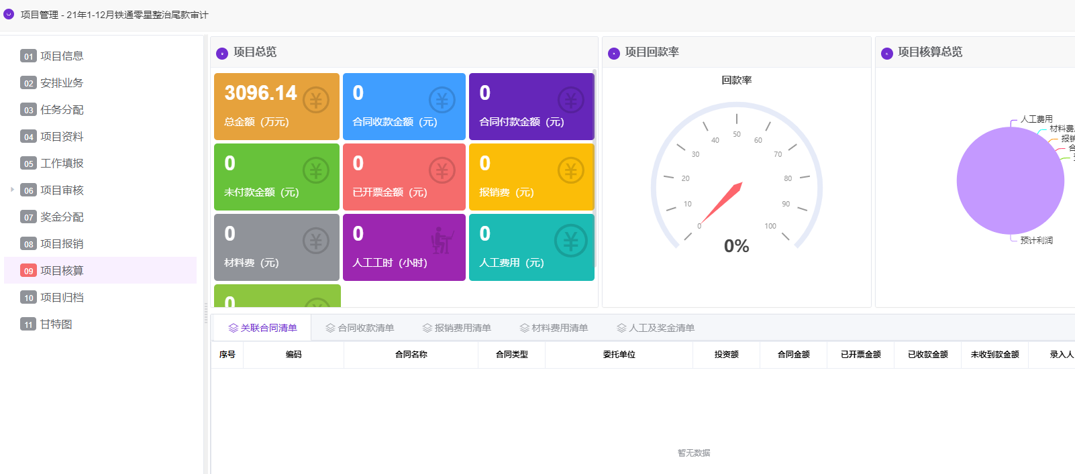Switch to the 报销费用清单 tab
1075x474 pixels.
[456, 328]
